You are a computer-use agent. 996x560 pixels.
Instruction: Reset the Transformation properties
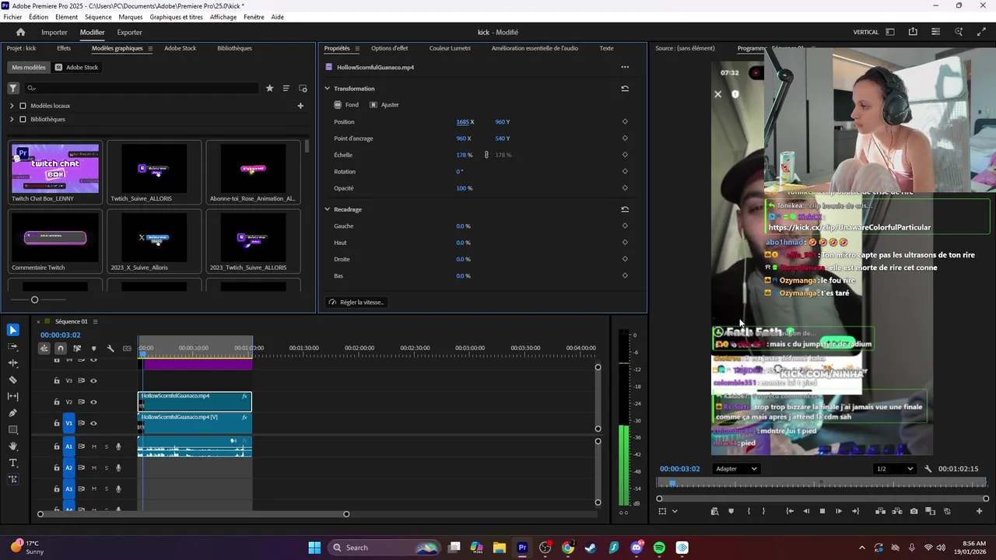[624, 89]
